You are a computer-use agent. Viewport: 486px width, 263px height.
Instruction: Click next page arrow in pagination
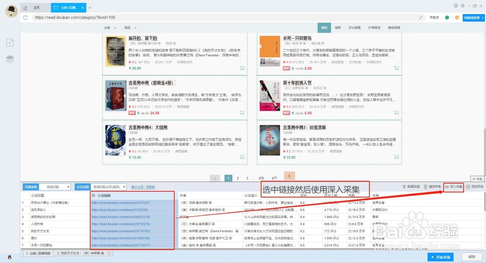click(x=290, y=176)
